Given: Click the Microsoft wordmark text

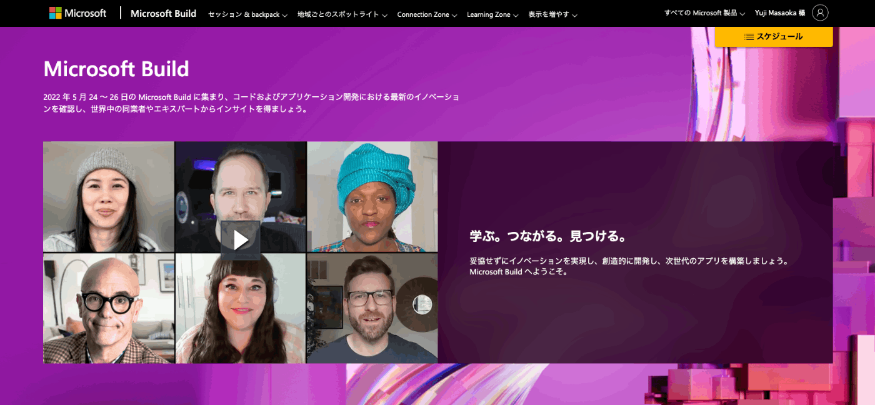Looking at the screenshot, I should (86, 13).
